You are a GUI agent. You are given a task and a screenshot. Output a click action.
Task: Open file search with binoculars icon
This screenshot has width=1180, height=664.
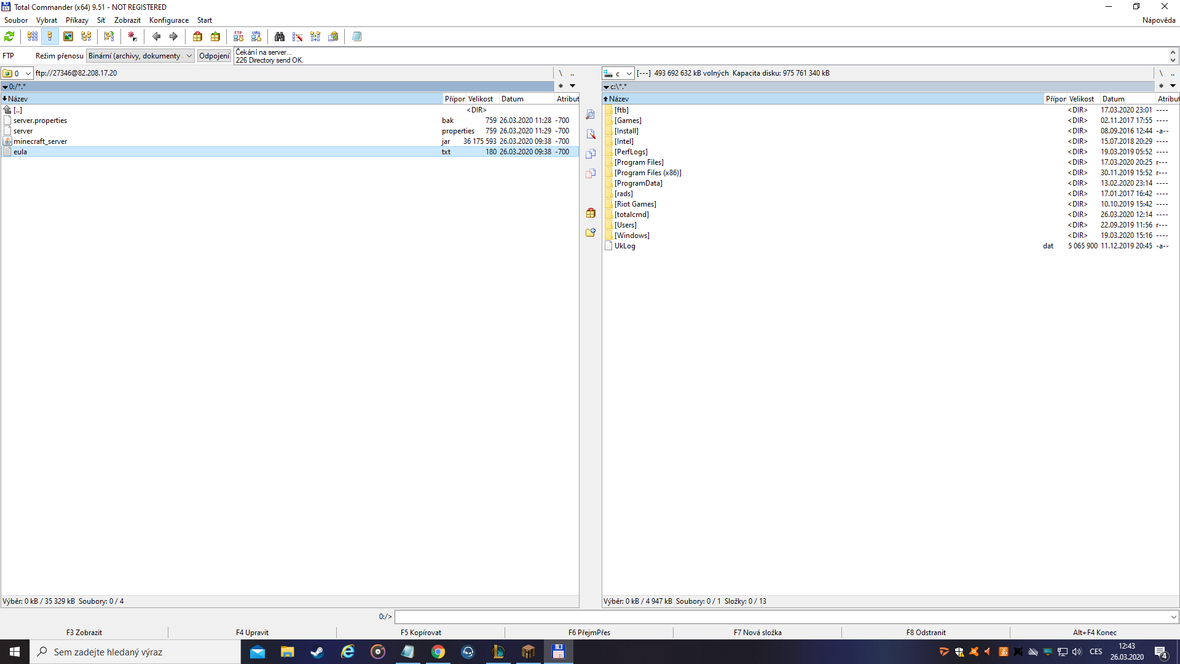[x=280, y=36]
